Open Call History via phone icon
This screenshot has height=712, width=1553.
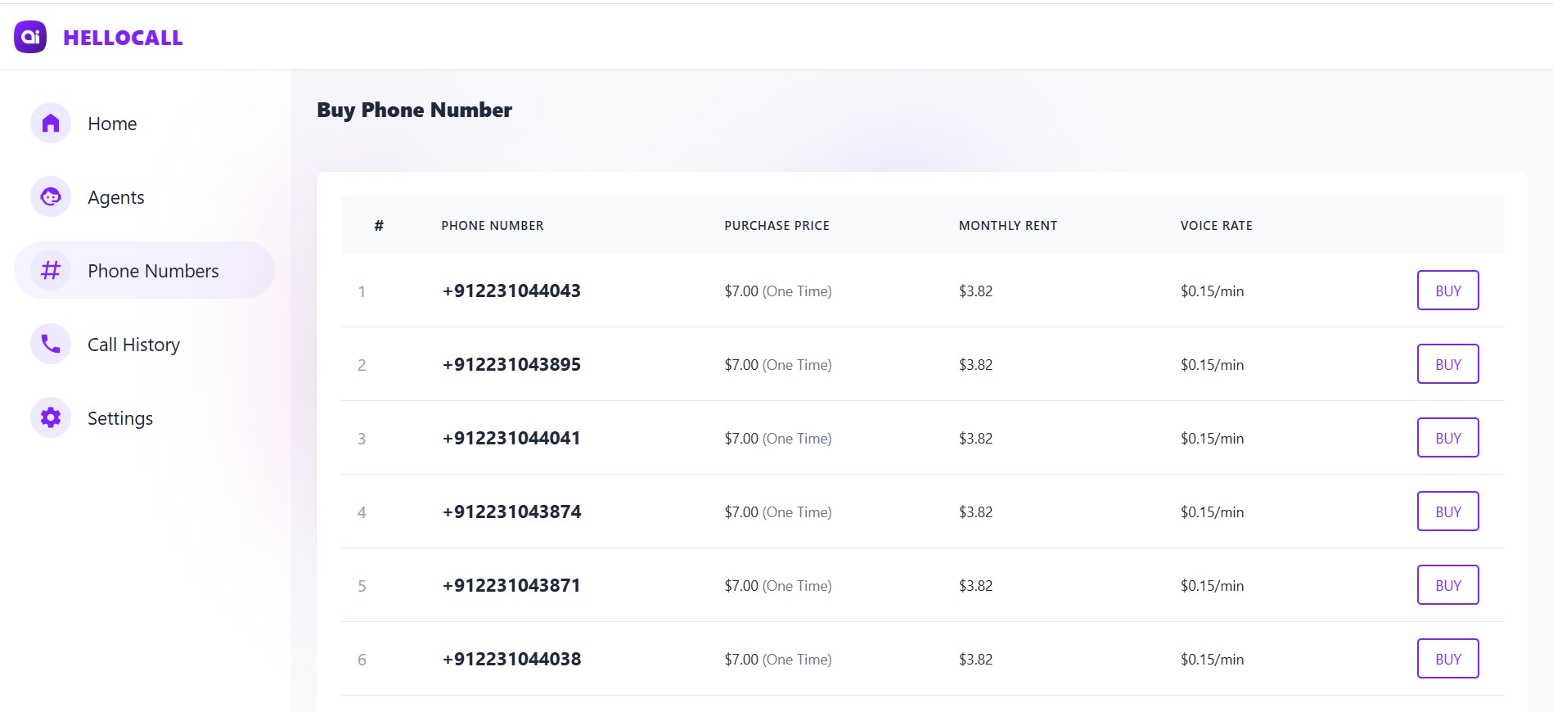(x=50, y=344)
